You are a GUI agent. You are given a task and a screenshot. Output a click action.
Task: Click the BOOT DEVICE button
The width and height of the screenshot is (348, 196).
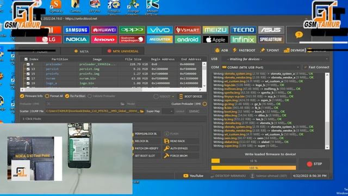point(191,96)
